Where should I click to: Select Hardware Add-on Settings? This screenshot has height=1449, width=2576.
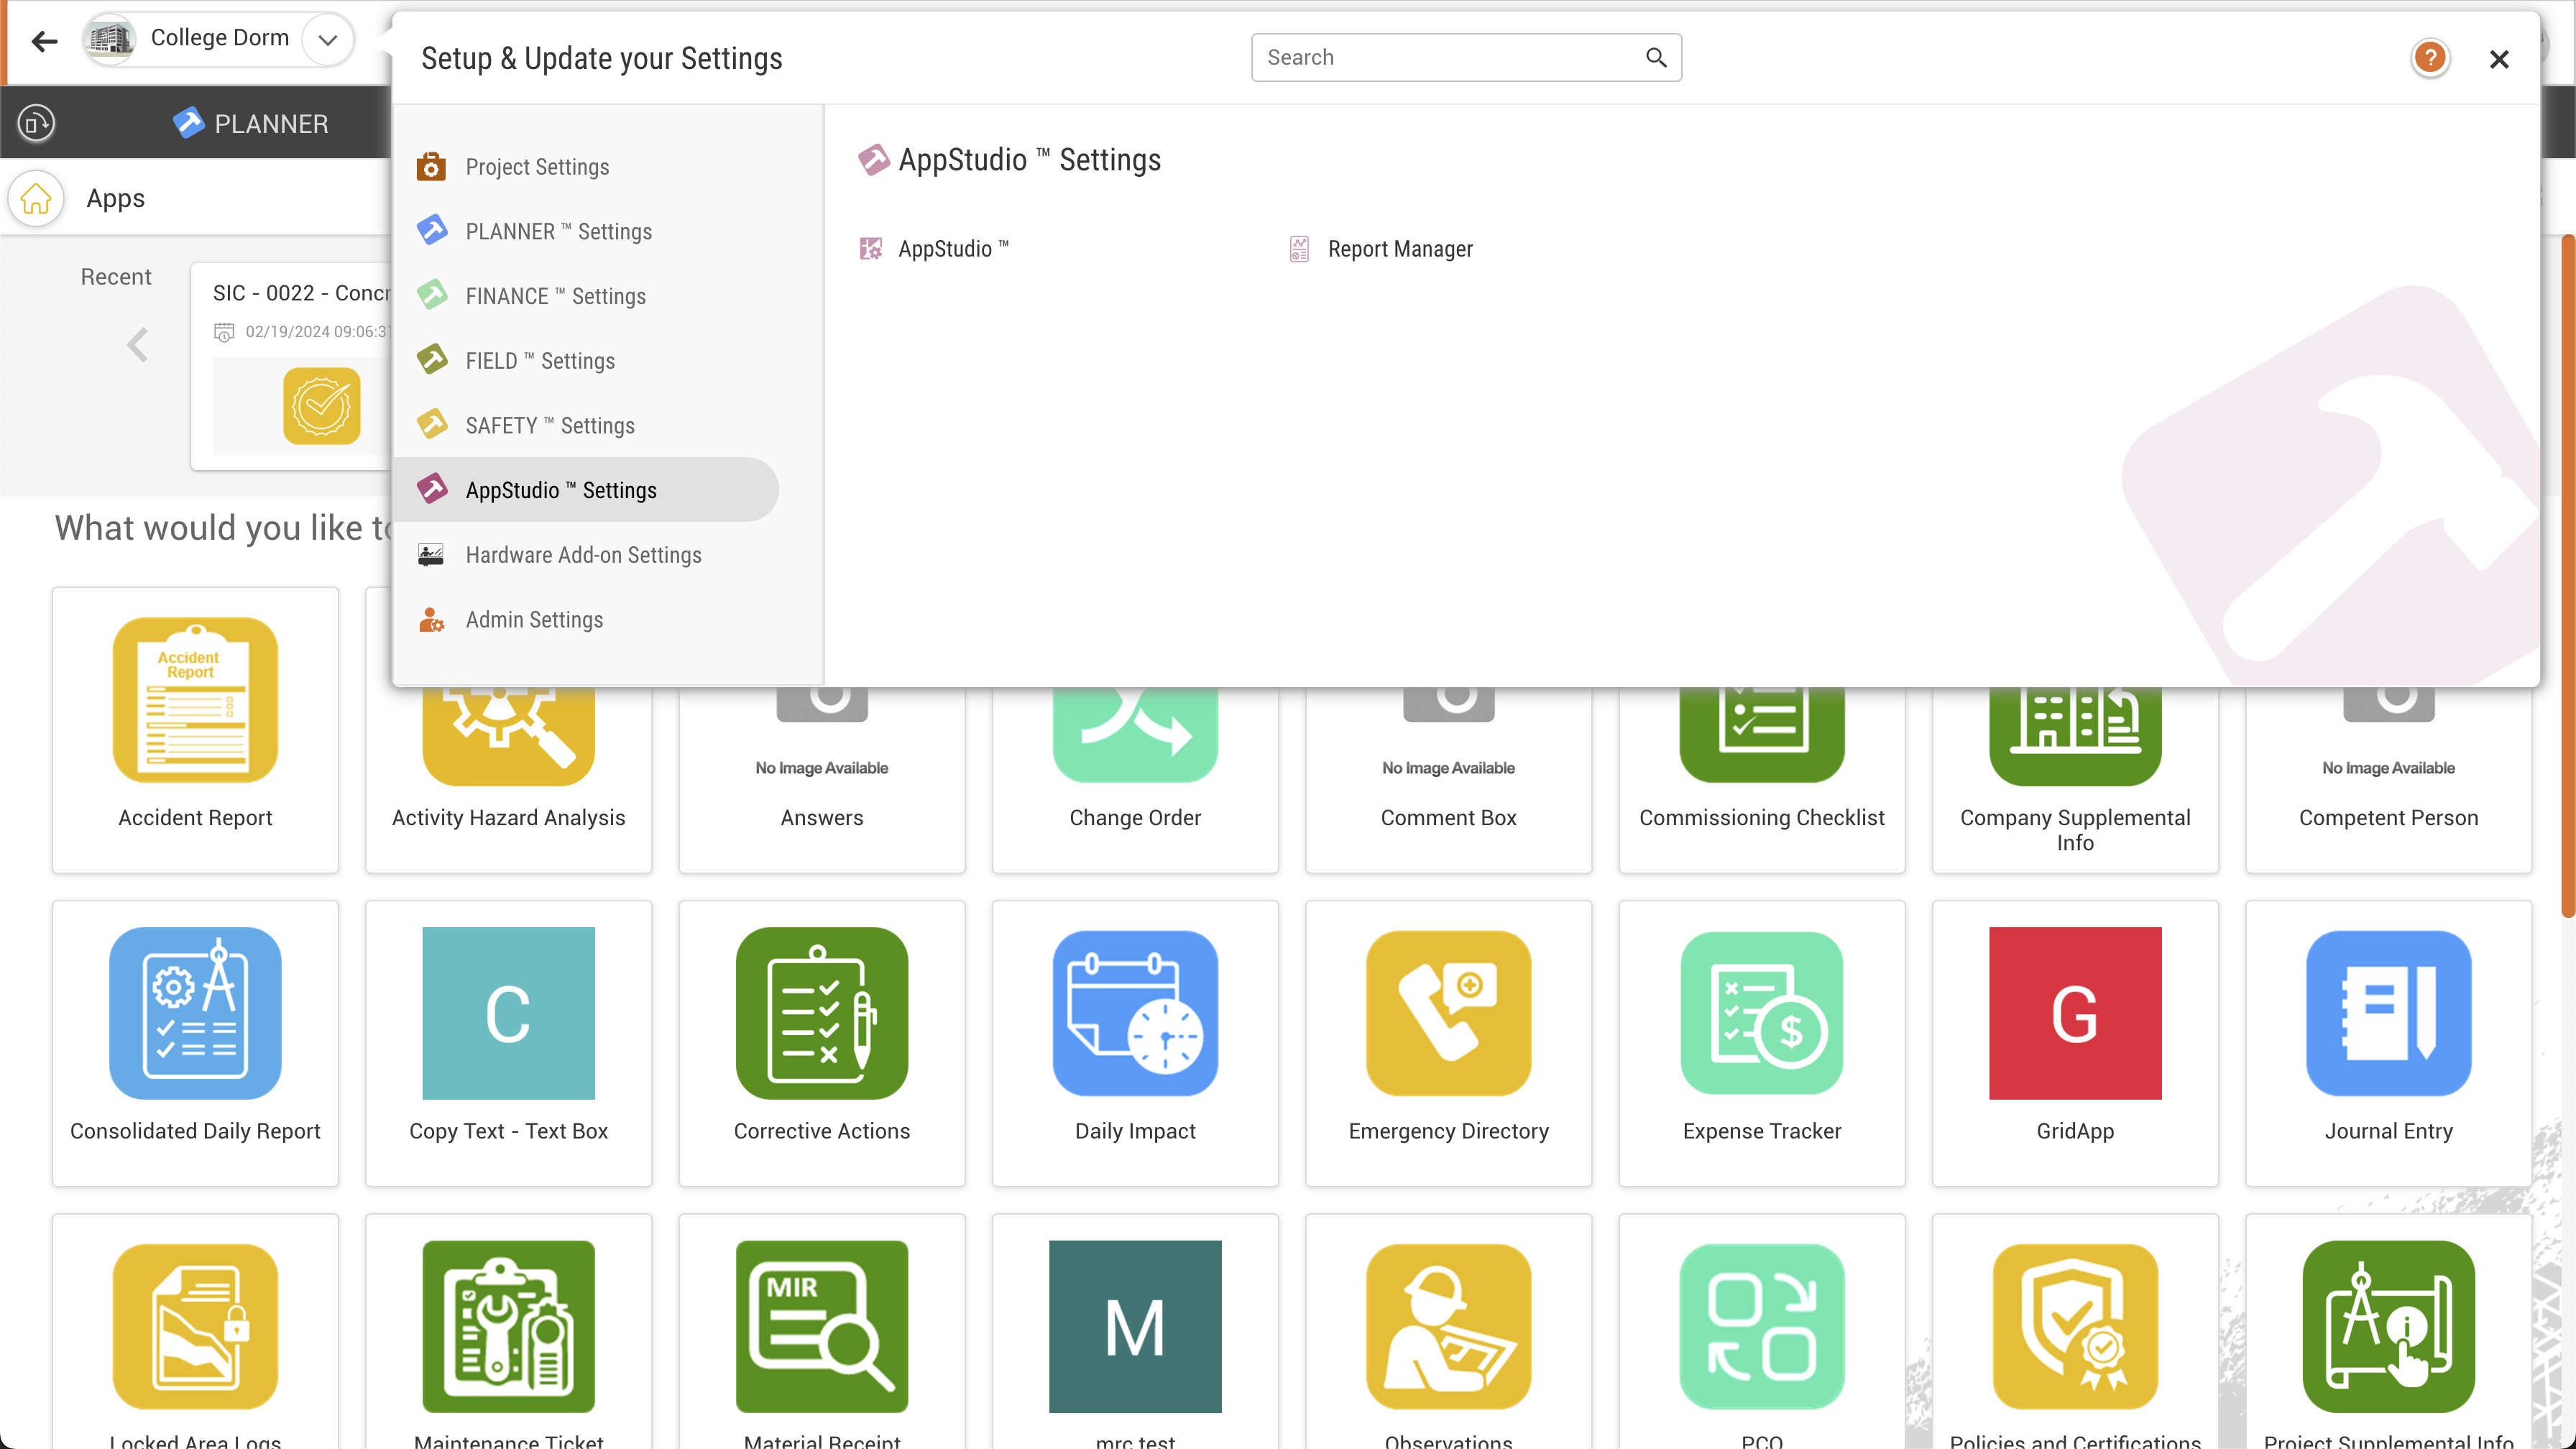[x=583, y=555]
